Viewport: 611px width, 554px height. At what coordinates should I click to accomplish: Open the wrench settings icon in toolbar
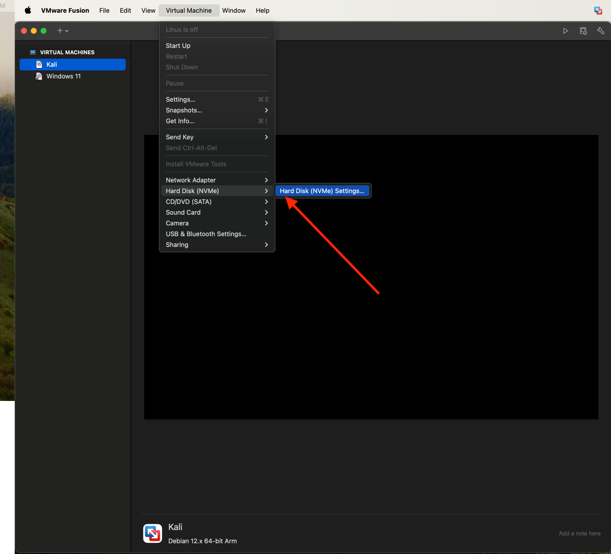coord(601,31)
